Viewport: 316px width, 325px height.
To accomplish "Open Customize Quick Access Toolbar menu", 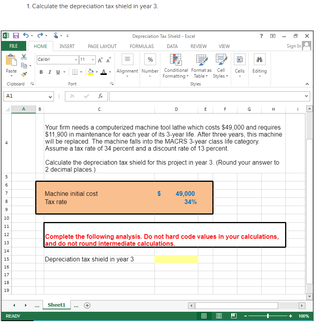I will (67, 36).
